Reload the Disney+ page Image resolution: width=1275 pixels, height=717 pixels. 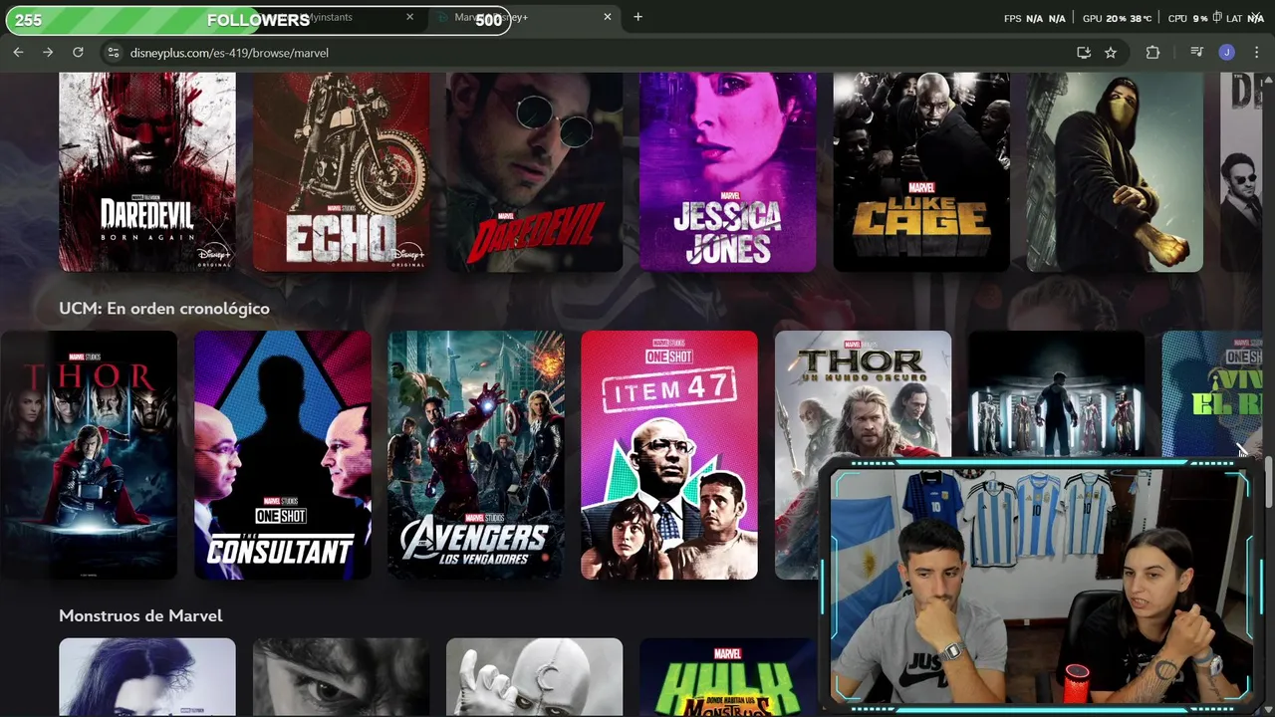pos(78,52)
